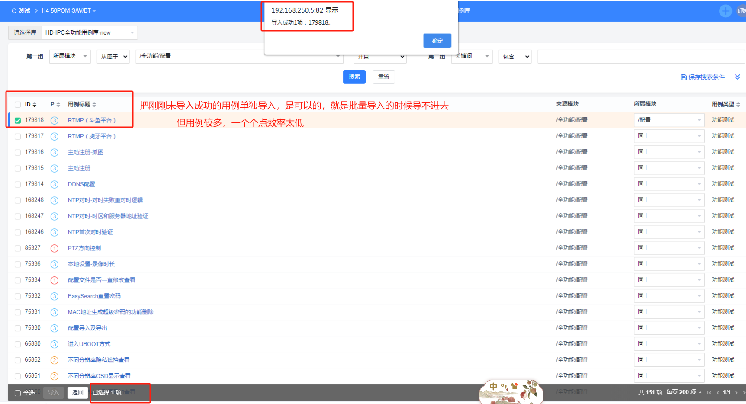Open the case titled PTZ方向控制
The height and width of the screenshot is (404, 746).
pos(84,248)
